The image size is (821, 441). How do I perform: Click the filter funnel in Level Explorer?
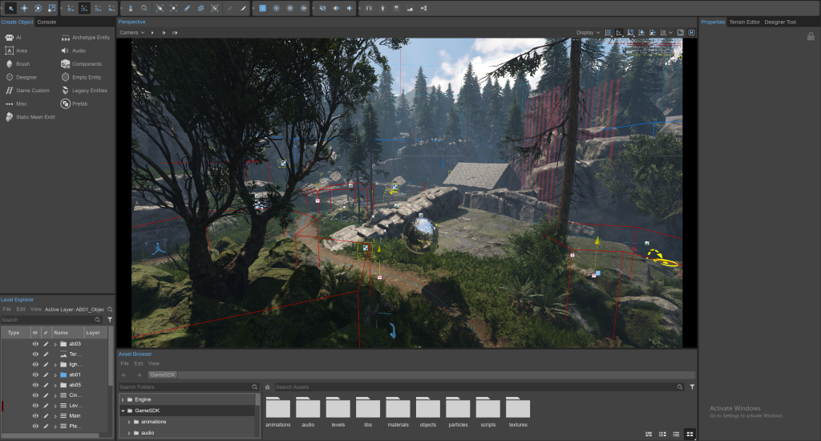(110, 319)
